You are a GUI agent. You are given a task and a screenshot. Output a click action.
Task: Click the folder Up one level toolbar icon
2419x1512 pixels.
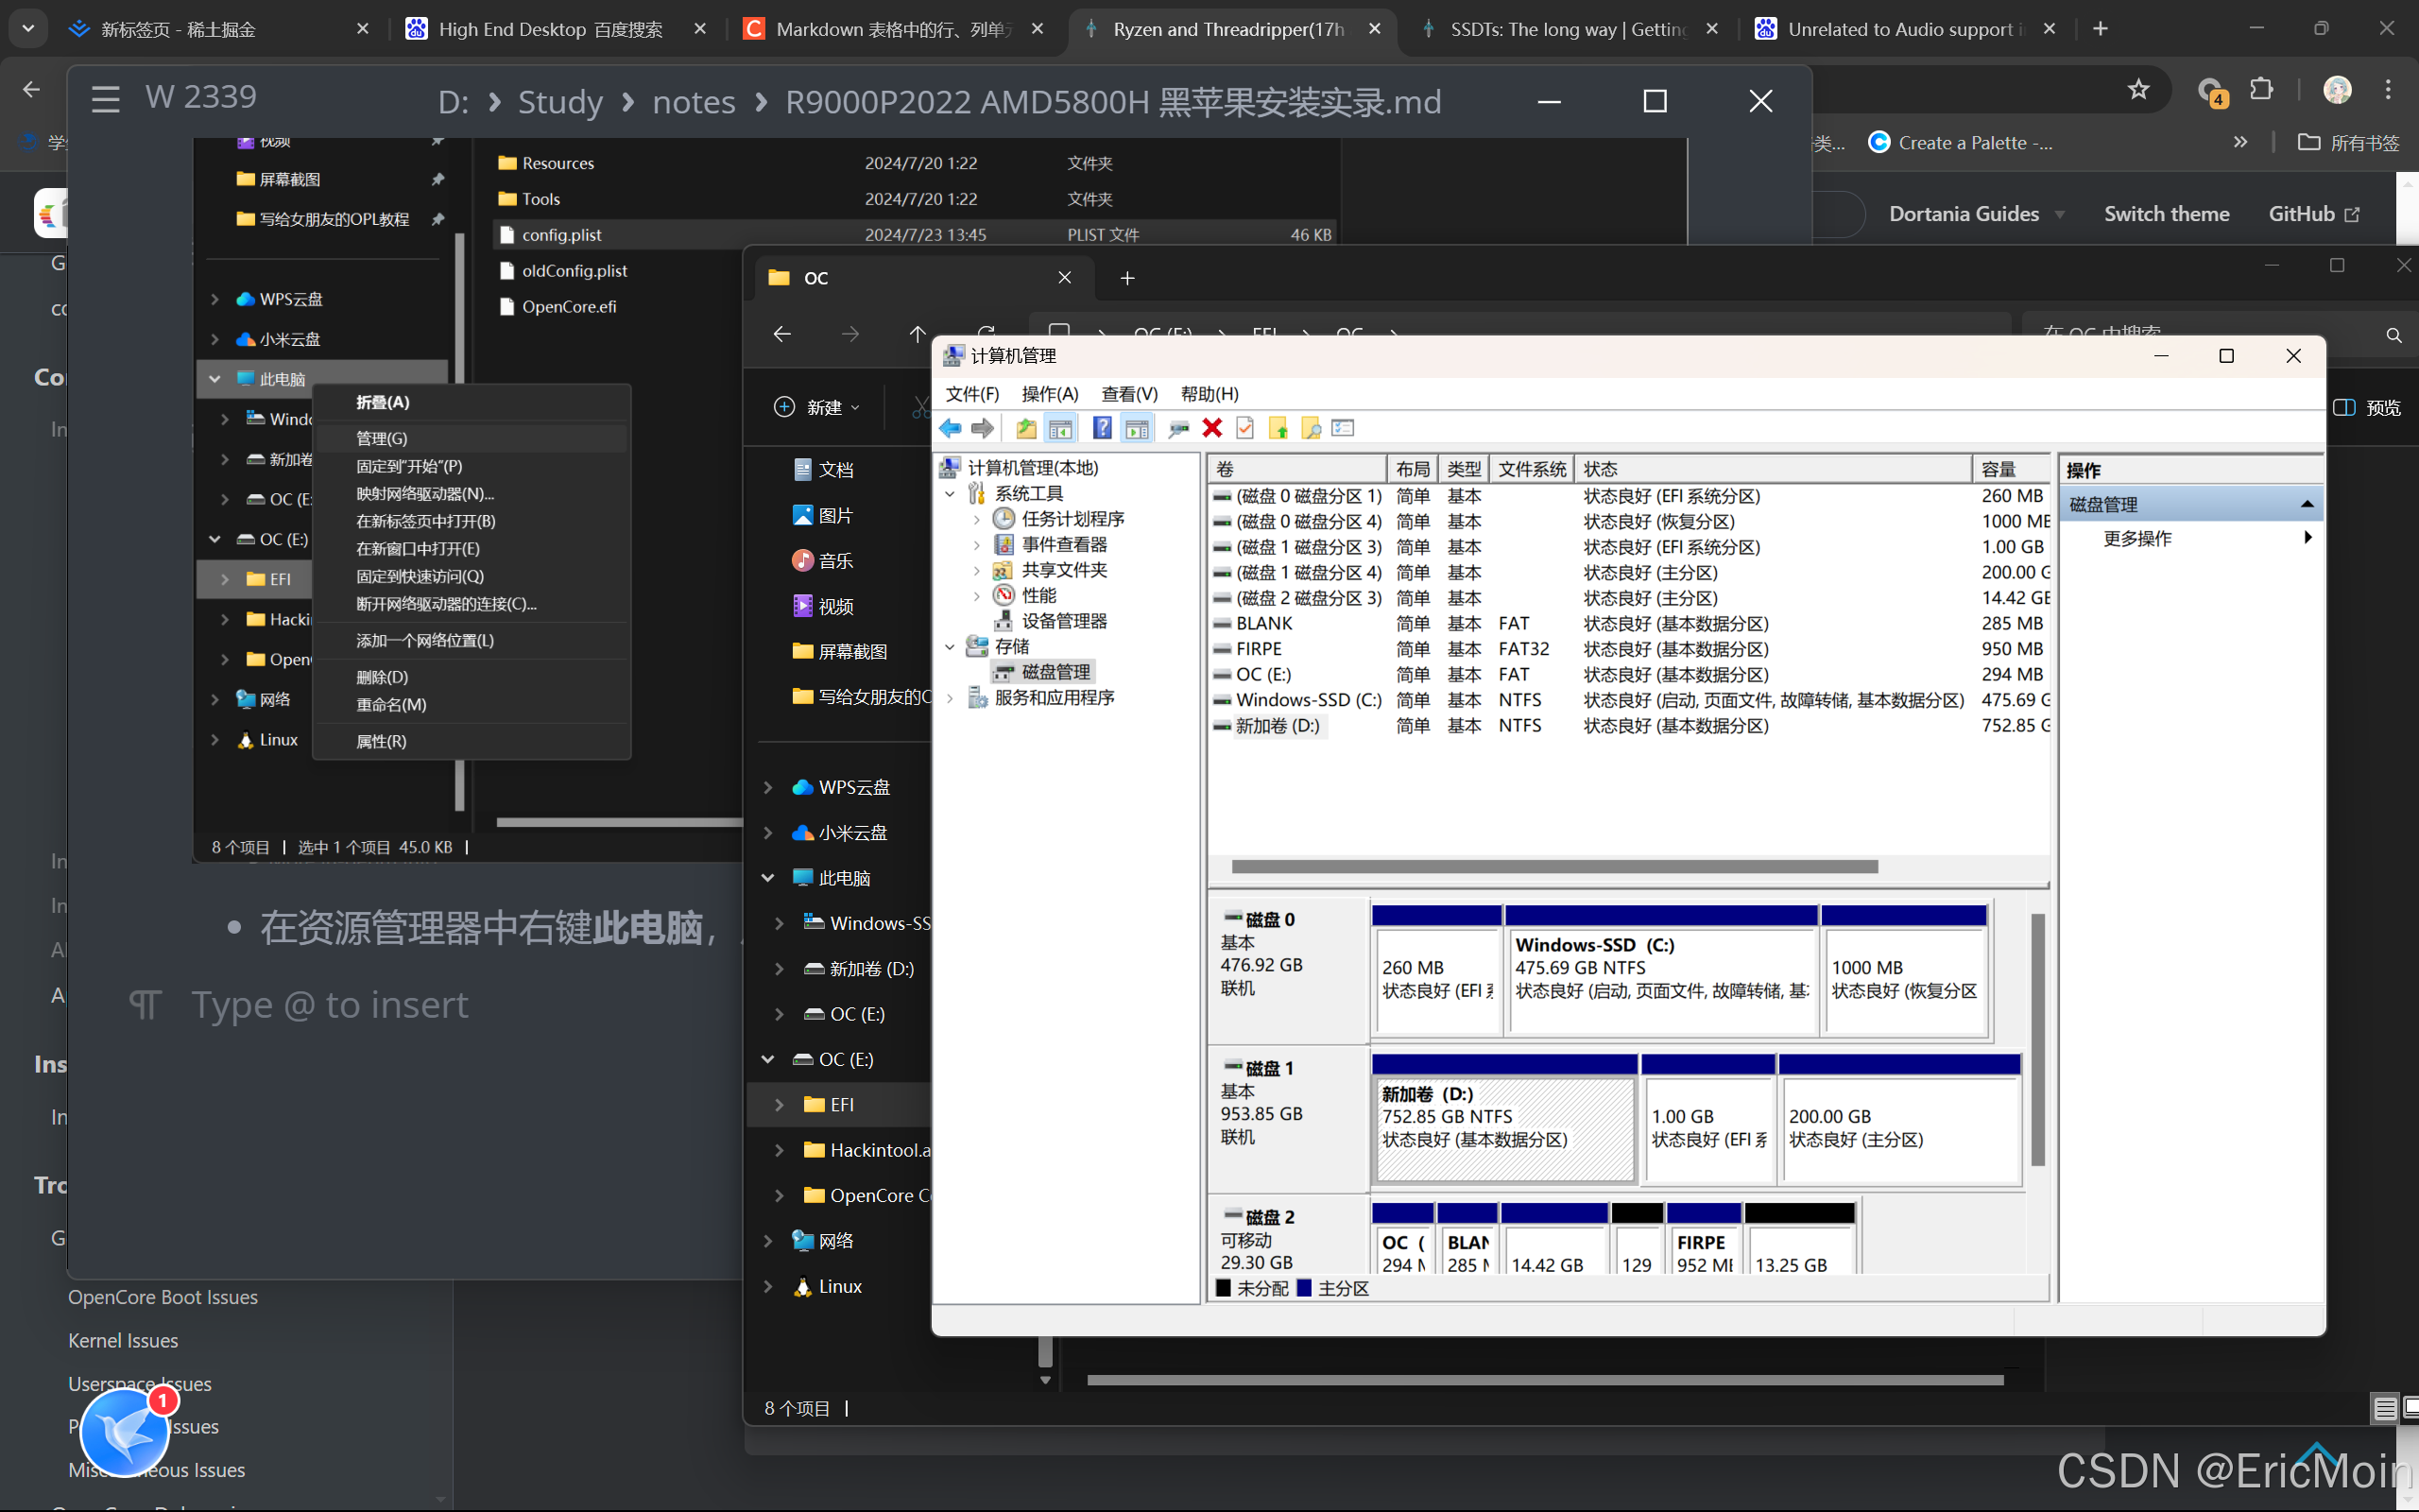pyautogui.click(x=1026, y=428)
